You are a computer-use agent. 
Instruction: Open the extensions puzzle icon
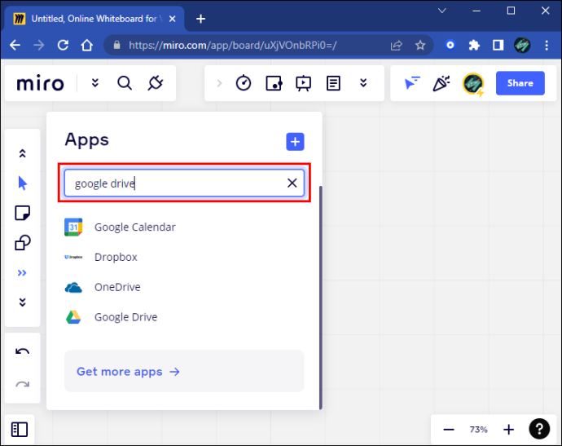474,45
